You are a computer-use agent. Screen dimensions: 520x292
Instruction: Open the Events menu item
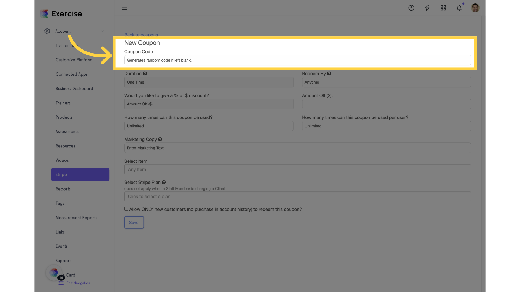point(61,246)
